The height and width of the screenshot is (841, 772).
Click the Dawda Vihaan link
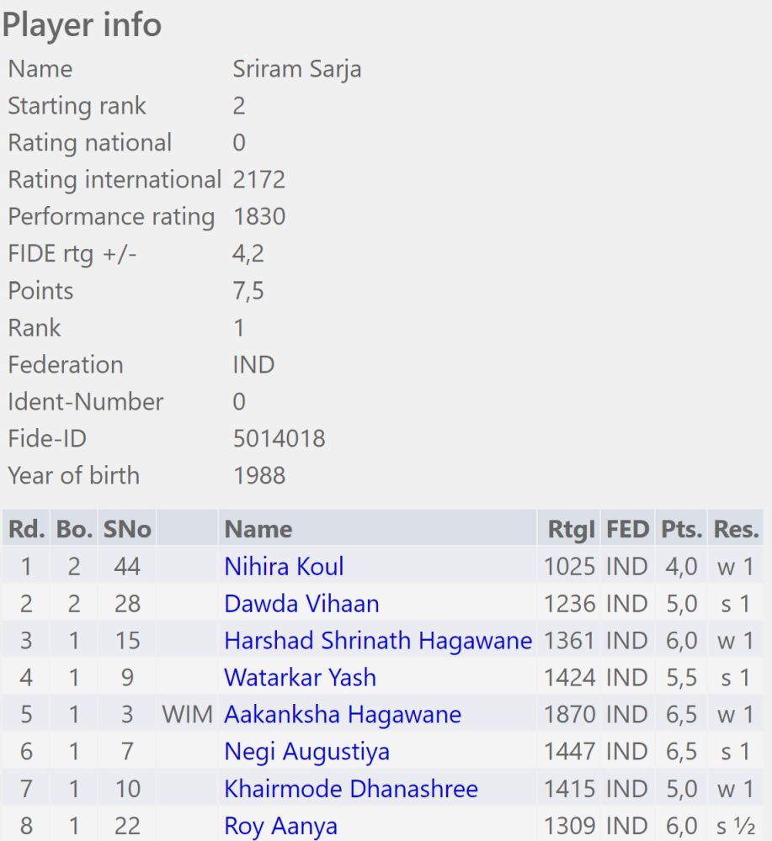(x=301, y=604)
